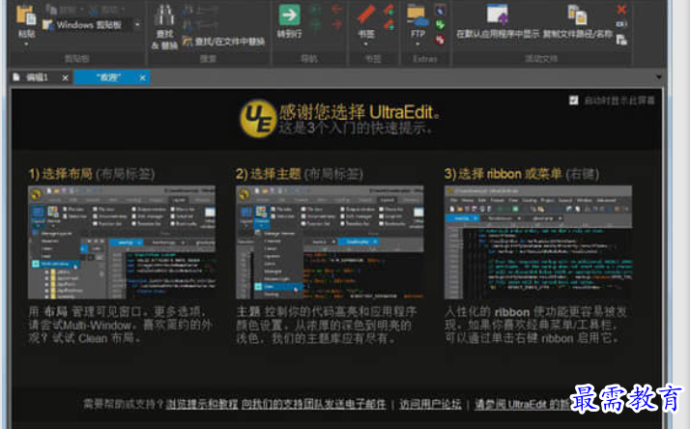Expand the 书签 bookmark dropdown arrow

pyautogui.click(x=365, y=44)
